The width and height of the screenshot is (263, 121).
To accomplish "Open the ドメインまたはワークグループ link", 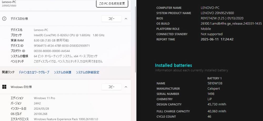I will (x=34, y=72).
